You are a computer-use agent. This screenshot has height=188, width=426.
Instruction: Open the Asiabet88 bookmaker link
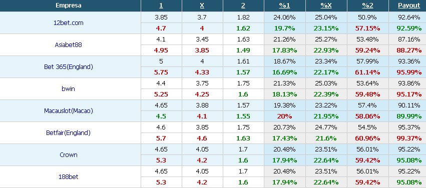click(68, 45)
